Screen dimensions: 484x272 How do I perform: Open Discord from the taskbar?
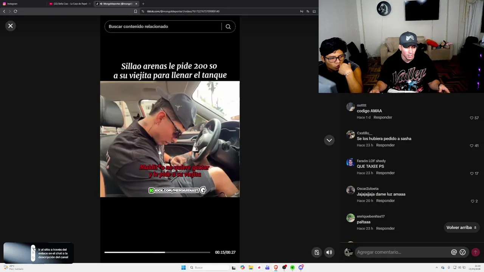pyautogui.click(x=301, y=267)
